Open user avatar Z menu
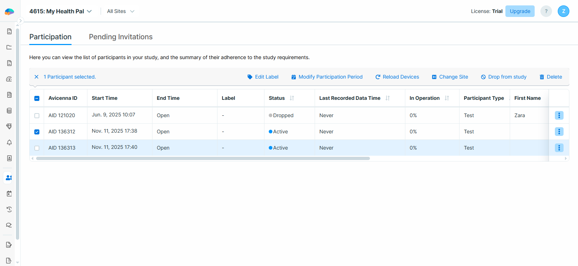 point(563,11)
